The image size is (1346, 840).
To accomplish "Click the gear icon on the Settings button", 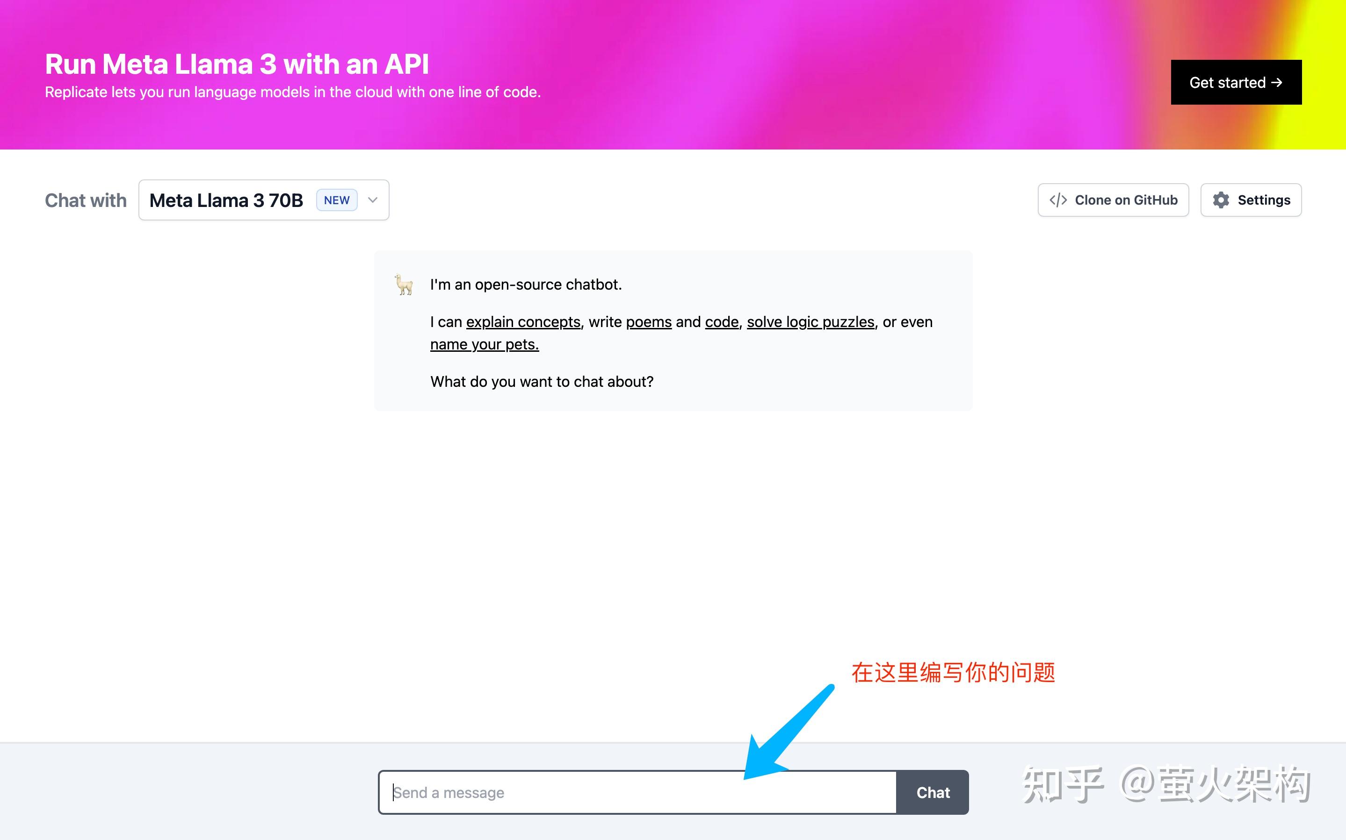I will (x=1222, y=200).
